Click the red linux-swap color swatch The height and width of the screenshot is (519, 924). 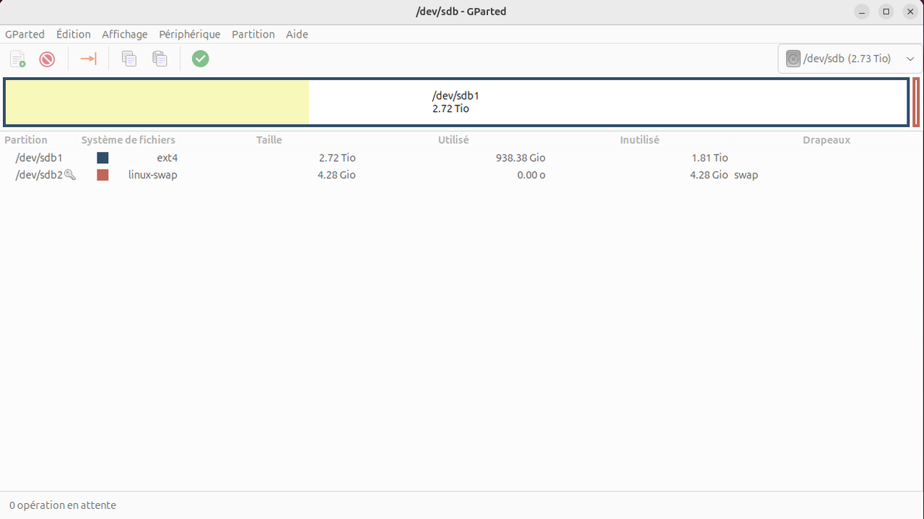103,175
